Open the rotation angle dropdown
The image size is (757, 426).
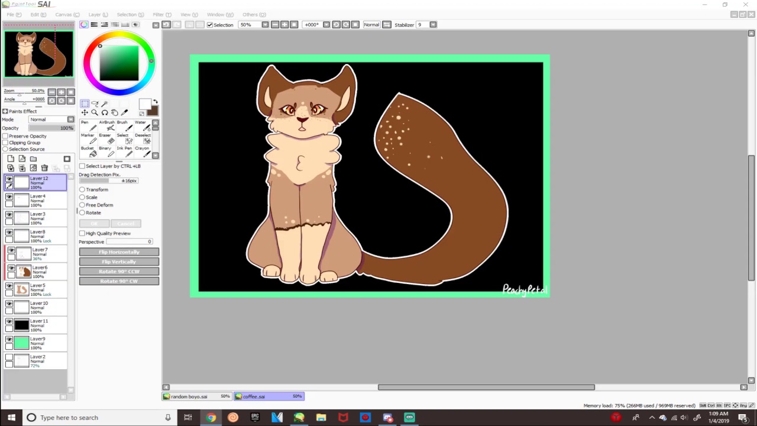(326, 25)
